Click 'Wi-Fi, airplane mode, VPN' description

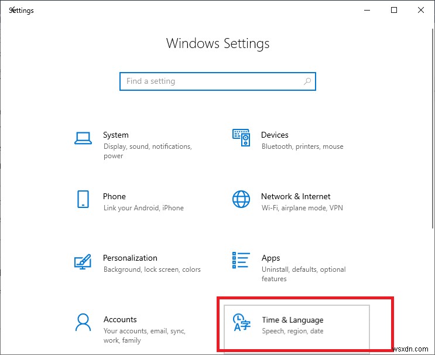tap(302, 208)
